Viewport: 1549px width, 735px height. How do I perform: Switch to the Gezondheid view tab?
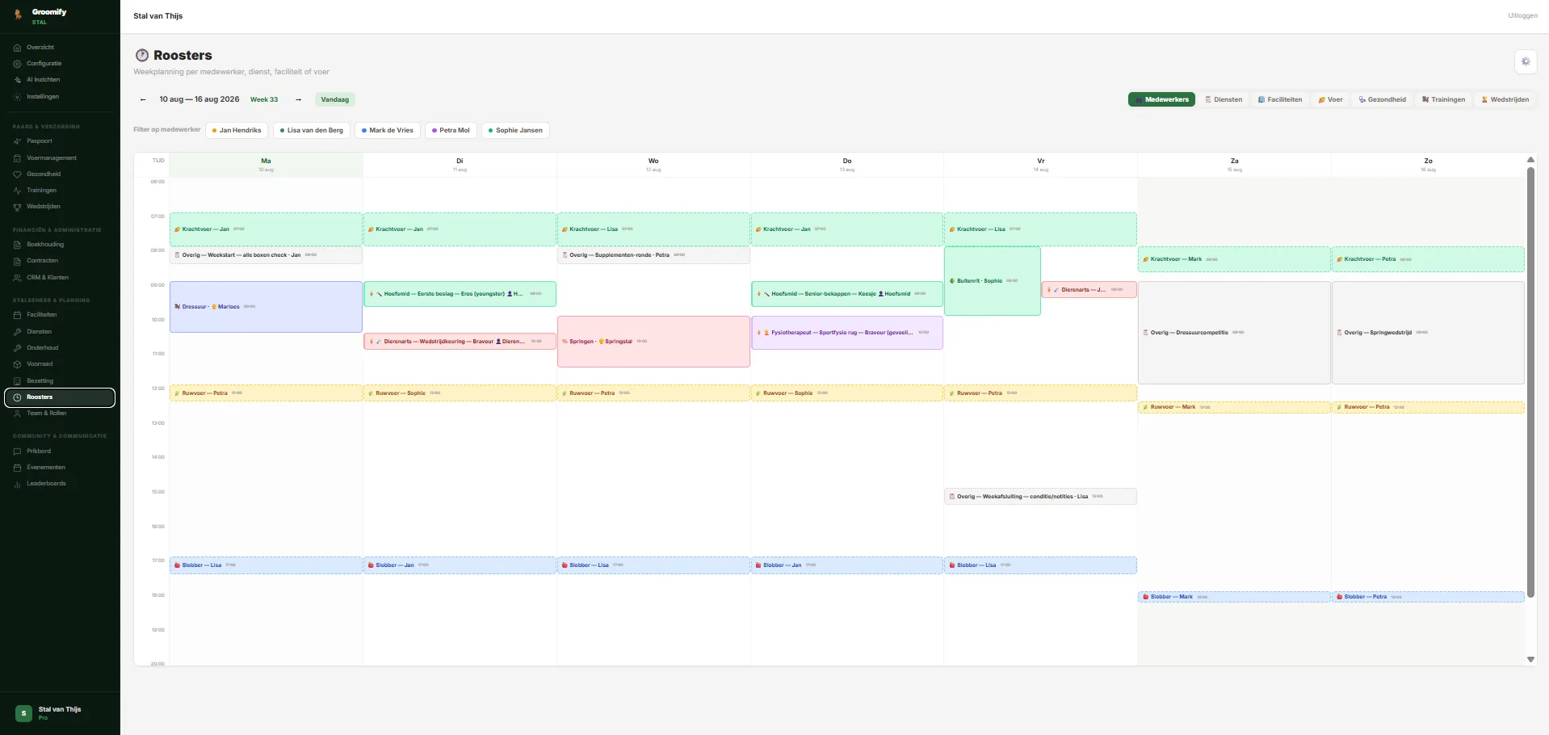tap(1382, 99)
